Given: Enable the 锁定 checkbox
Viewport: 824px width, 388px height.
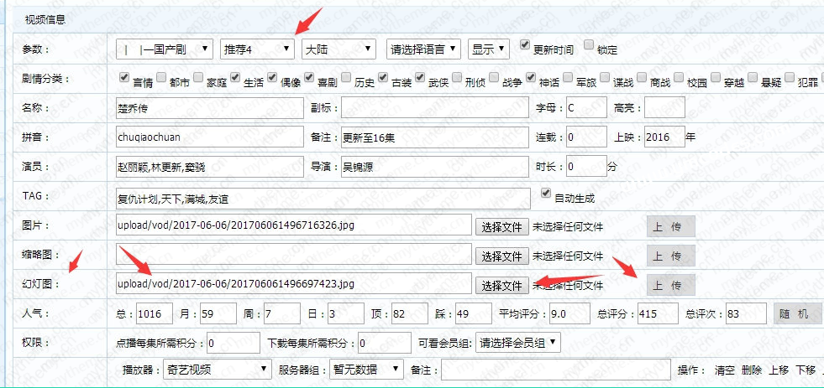Looking at the screenshot, I should tap(589, 45).
